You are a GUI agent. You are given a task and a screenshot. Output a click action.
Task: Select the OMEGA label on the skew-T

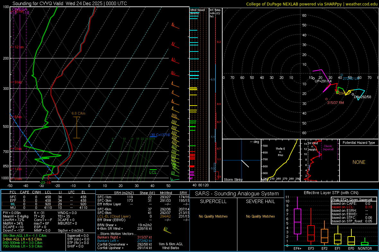tap(20, 9)
